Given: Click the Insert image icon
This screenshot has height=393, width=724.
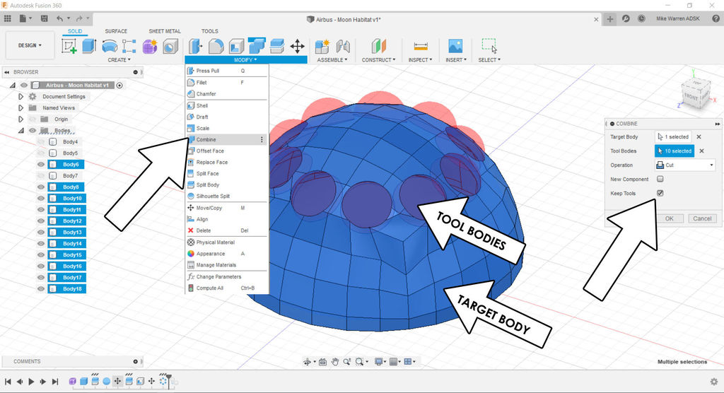Looking at the screenshot, I should [x=455, y=46].
